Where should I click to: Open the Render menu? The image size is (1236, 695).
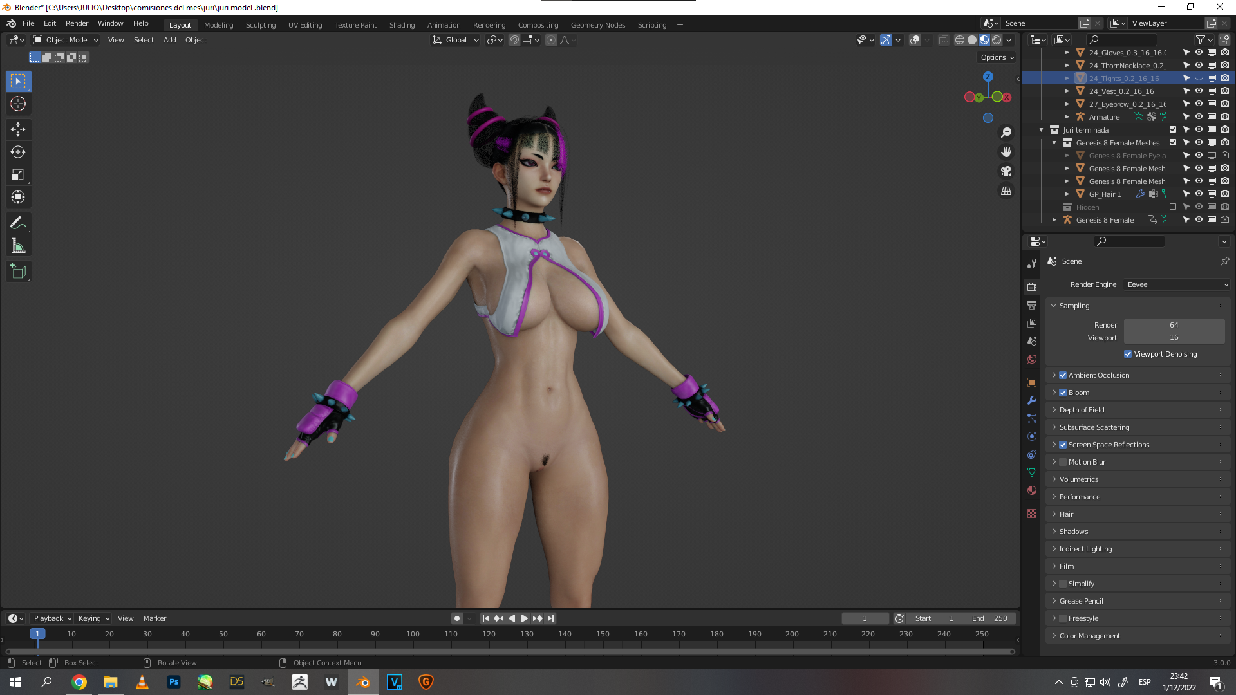coord(77,23)
